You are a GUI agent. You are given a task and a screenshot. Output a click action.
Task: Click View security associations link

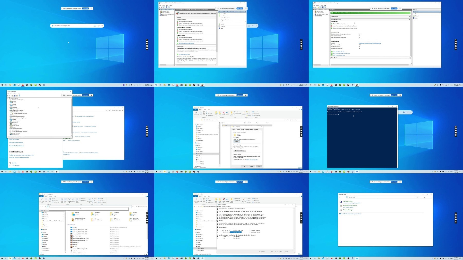click(339, 55)
